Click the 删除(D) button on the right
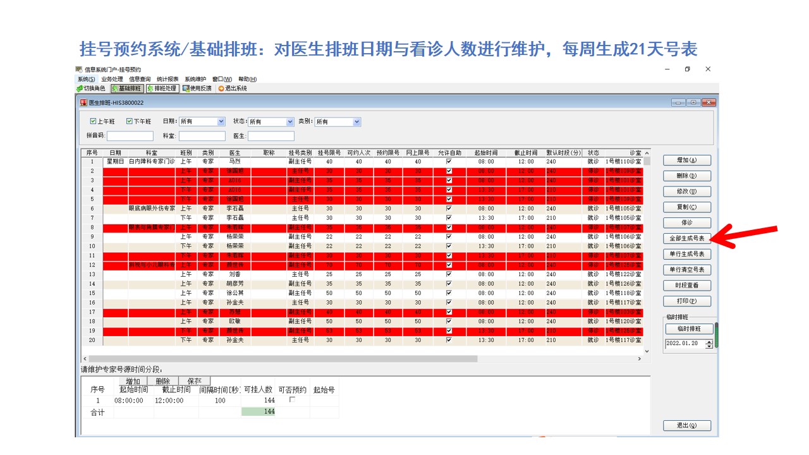 click(687, 176)
